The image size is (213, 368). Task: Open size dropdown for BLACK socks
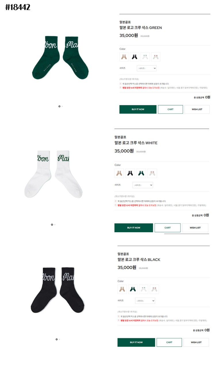click(145, 301)
